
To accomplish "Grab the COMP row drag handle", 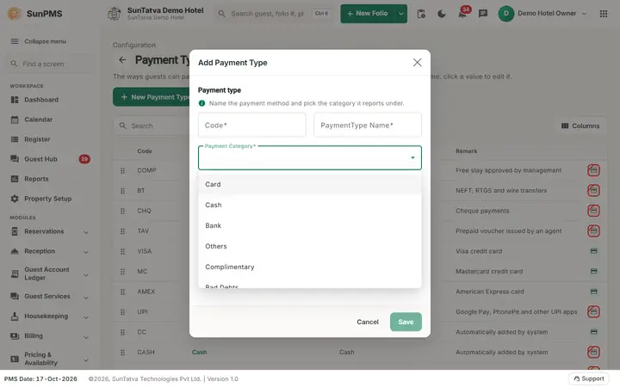I will coord(122,170).
